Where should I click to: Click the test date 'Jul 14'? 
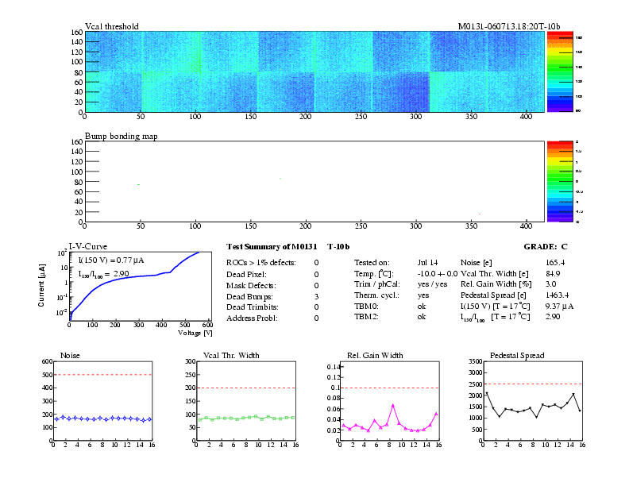427,263
